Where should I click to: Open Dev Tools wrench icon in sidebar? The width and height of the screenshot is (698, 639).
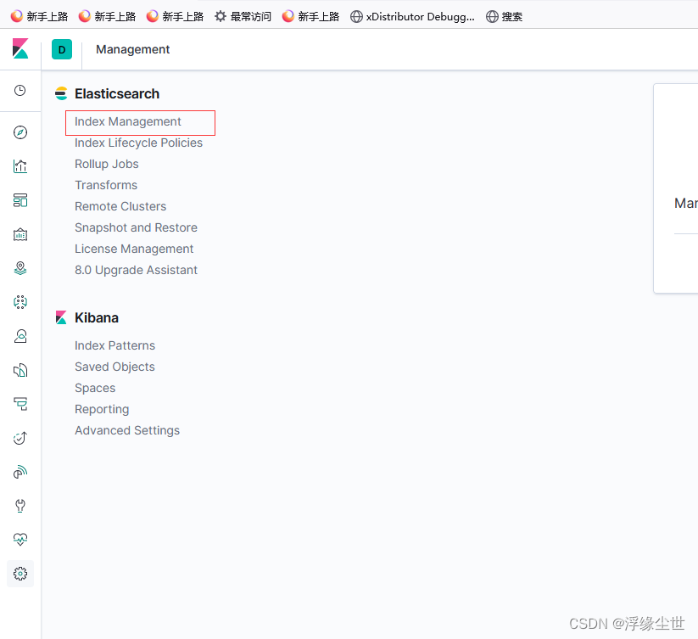click(20, 506)
